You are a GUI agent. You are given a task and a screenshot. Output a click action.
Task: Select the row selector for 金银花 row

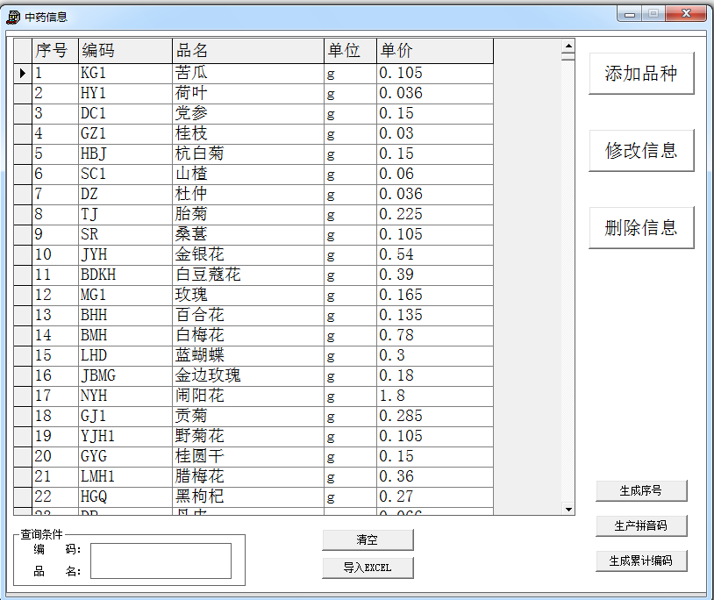tap(23, 254)
